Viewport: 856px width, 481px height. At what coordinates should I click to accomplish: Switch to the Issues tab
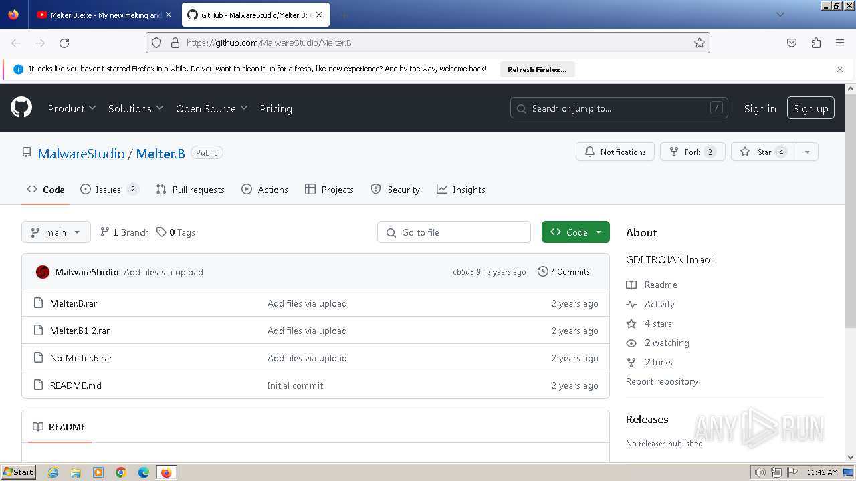click(x=109, y=190)
